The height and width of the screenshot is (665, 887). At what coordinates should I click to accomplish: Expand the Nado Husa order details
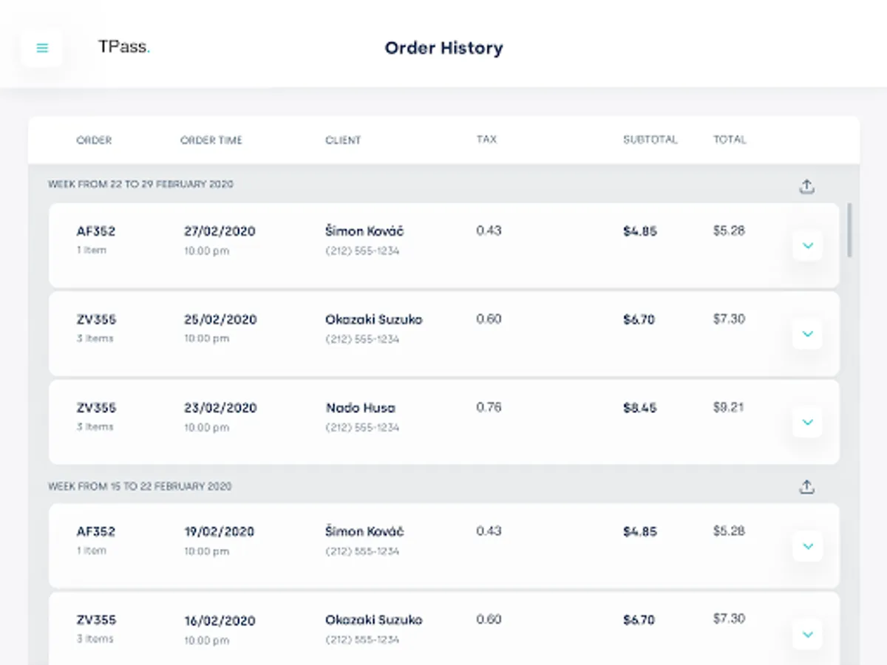click(807, 422)
